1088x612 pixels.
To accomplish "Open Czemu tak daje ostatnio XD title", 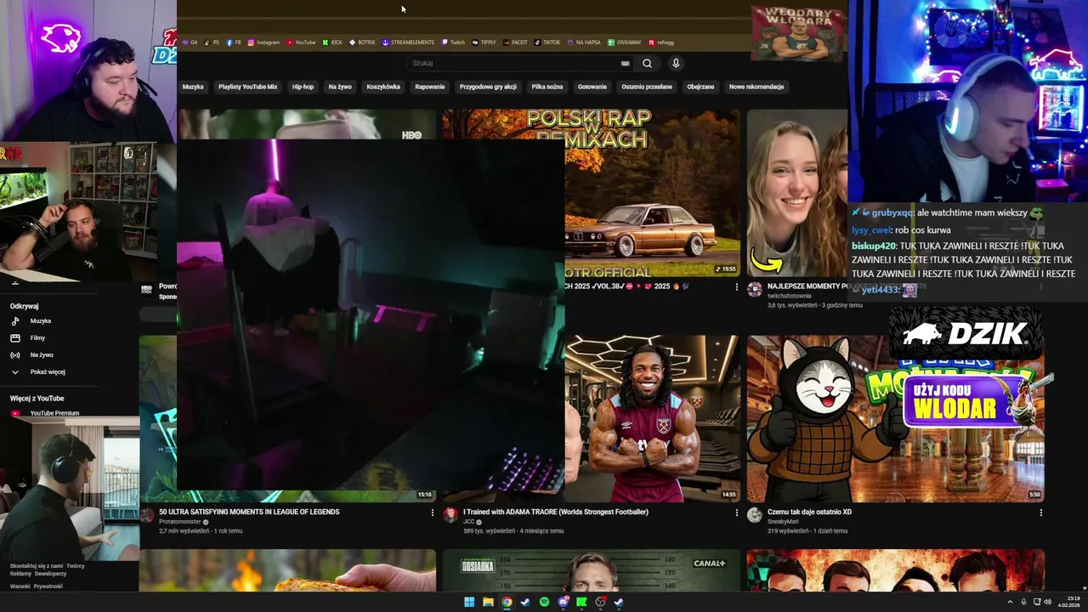I will point(809,512).
